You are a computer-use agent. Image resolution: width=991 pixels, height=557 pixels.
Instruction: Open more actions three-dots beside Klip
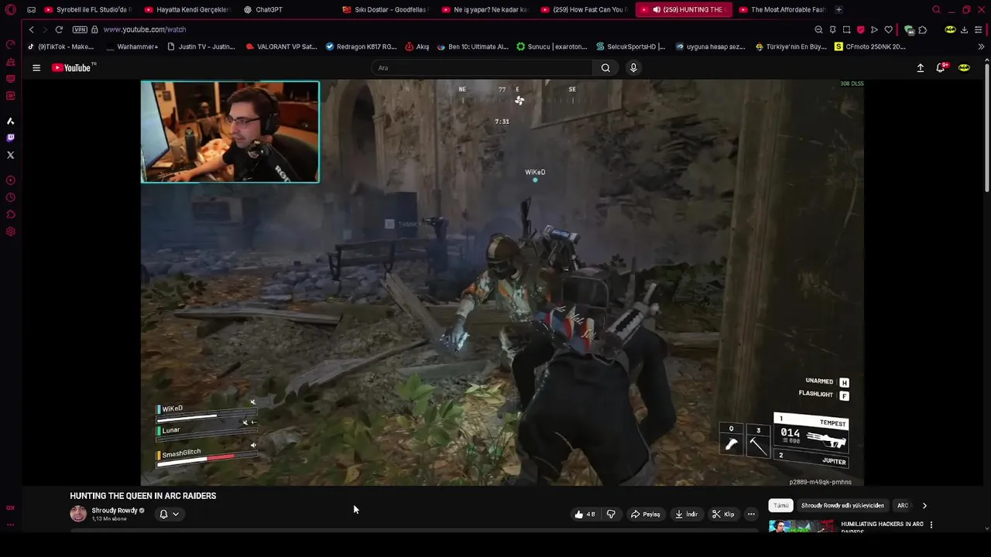750,514
